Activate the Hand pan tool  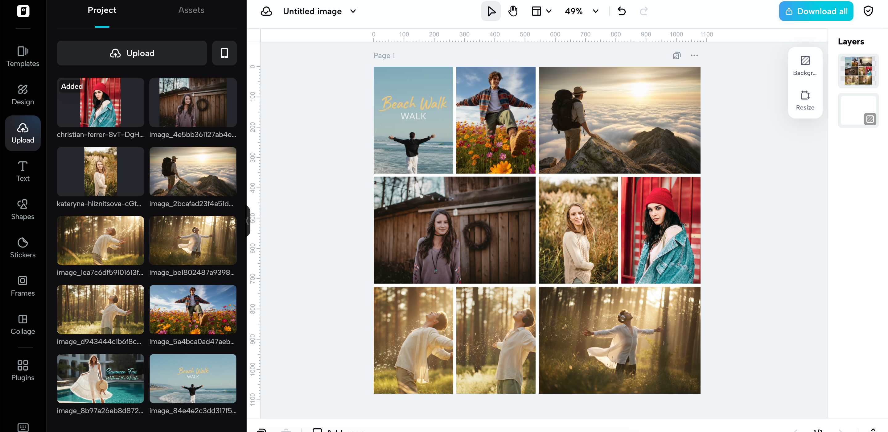coord(513,11)
